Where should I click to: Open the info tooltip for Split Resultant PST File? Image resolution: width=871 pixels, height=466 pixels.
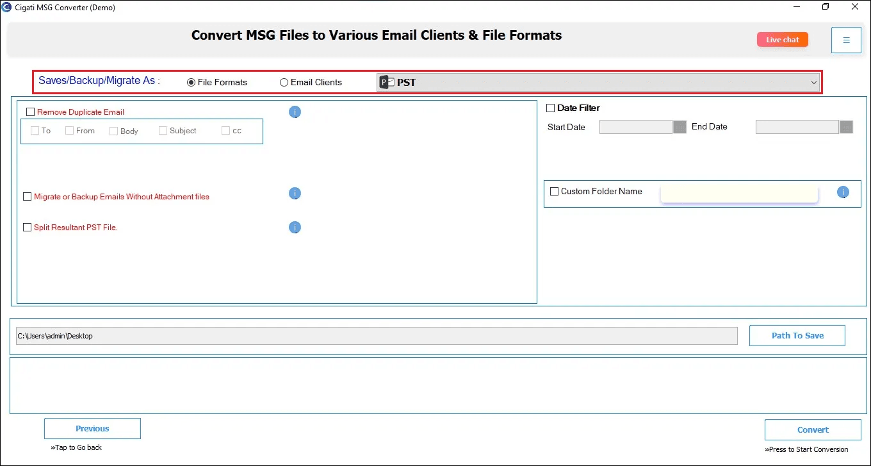point(295,227)
